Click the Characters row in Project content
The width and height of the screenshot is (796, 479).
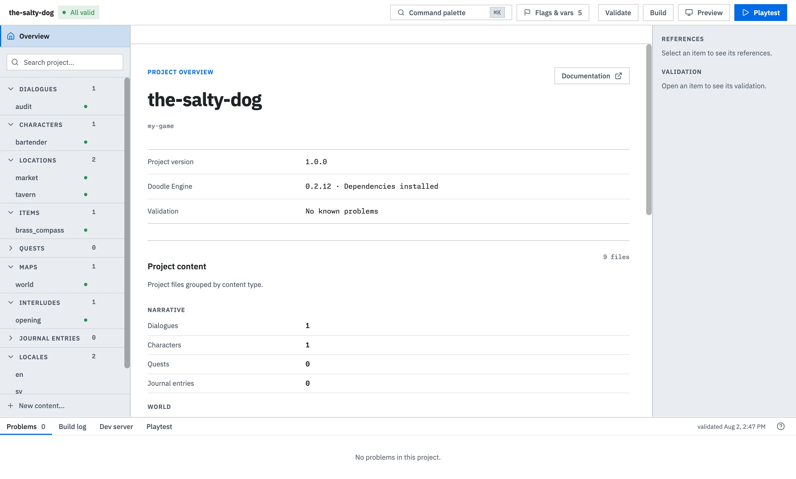point(388,345)
